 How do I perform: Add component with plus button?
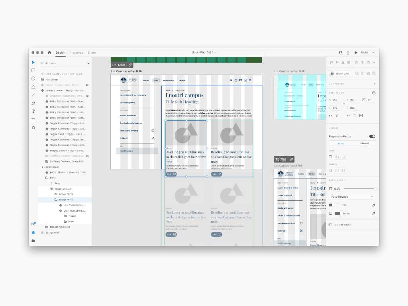coord(375,84)
